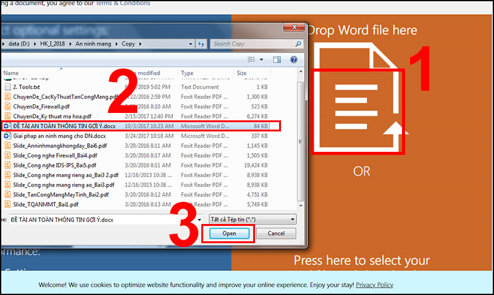Viewport: 494px width, 295px height.
Task: Click the Cancel button
Action: (276, 233)
